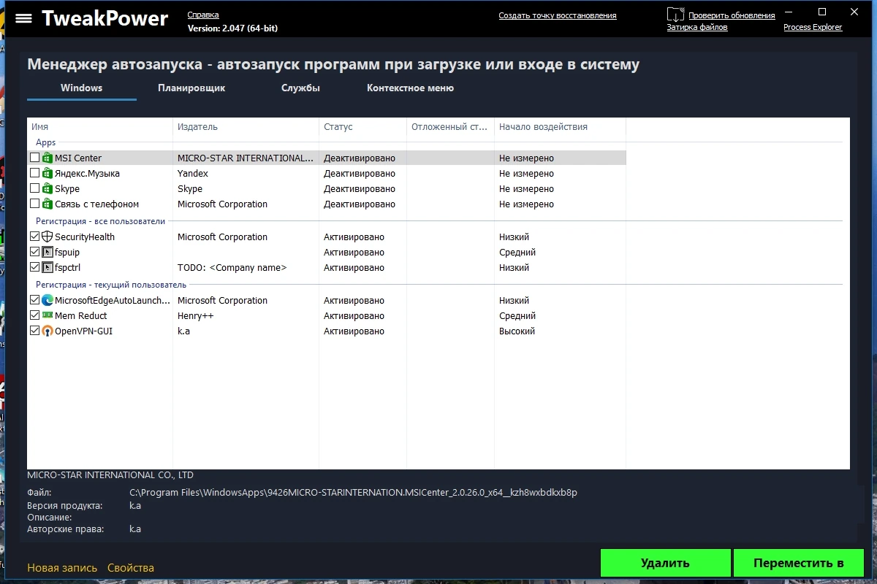Viewport: 877px width, 584px height.
Task: Collapse the Apps group header
Action: point(46,142)
